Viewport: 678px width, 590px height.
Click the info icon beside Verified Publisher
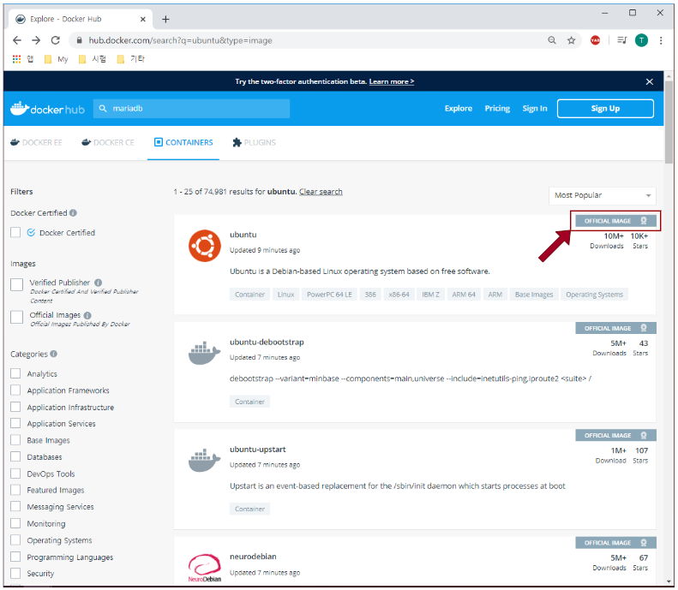coord(99,283)
